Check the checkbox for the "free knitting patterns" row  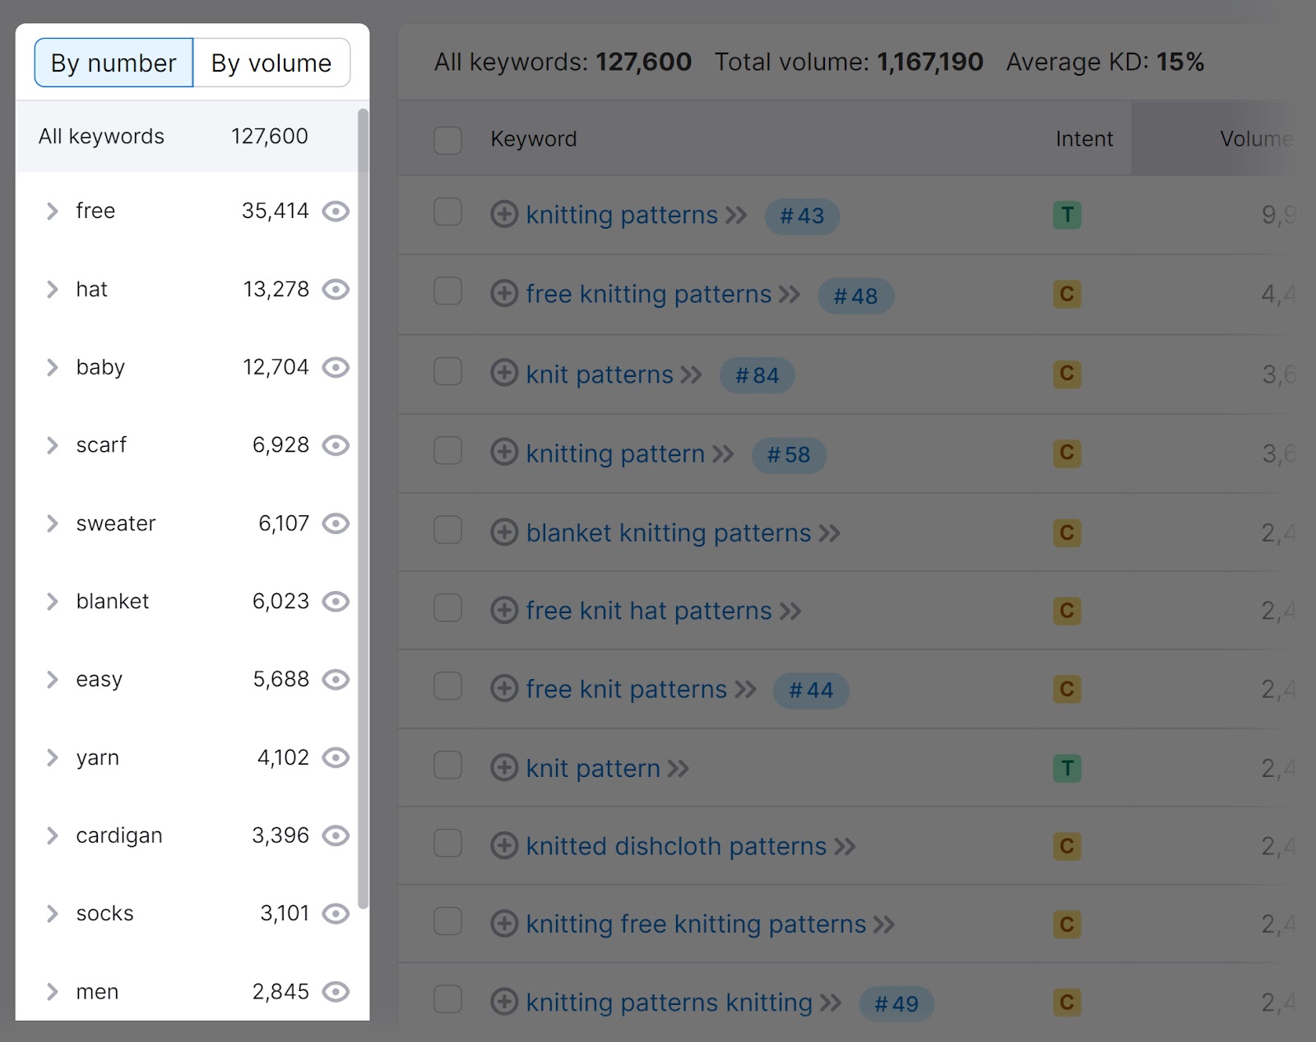(447, 294)
